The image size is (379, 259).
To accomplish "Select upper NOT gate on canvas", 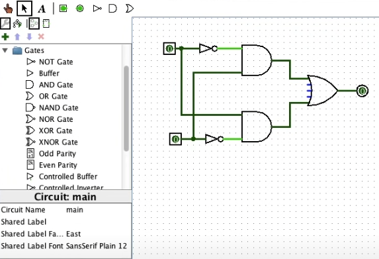I will coord(208,48).
